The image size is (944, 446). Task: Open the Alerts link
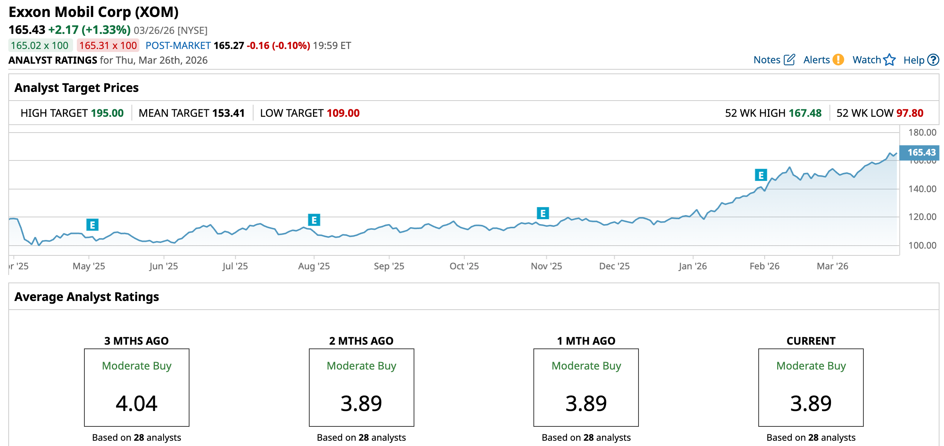click(x=816, y=60)
